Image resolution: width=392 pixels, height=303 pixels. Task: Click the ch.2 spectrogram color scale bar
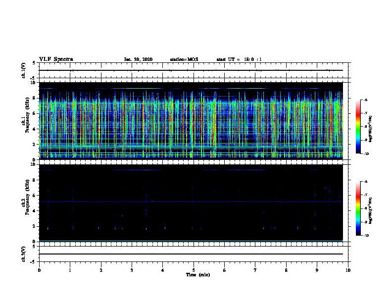pyautogui.click(x=358, y=208)
